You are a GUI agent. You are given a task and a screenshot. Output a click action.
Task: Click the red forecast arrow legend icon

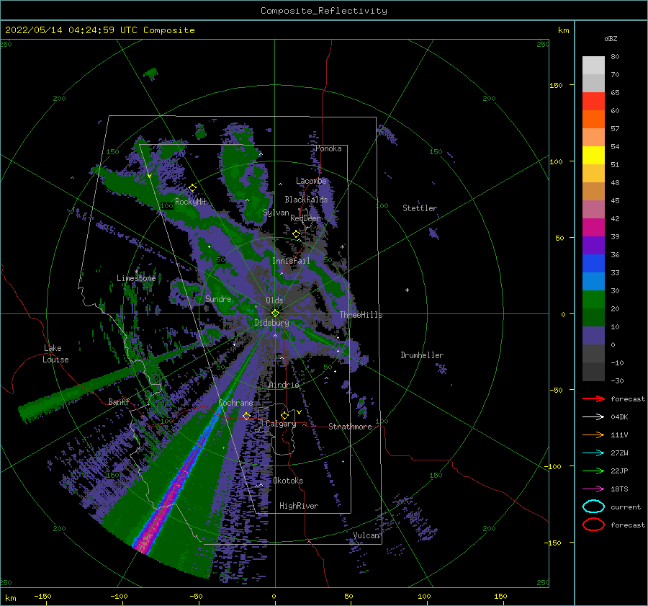click(x=593, y=398)
